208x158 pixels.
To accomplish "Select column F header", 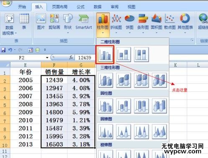I will [54, 65].
